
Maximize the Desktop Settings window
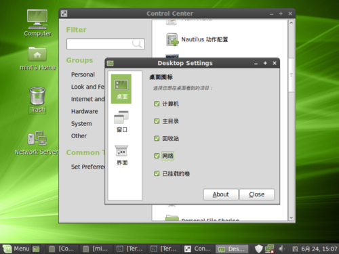click(265, 63)
